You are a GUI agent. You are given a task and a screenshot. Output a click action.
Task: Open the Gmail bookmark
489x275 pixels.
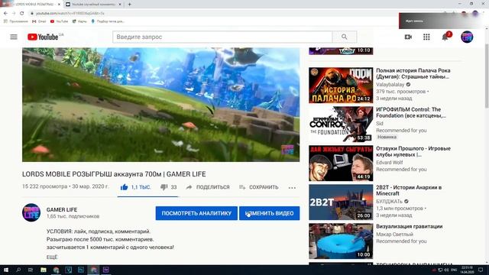[39, 21]
